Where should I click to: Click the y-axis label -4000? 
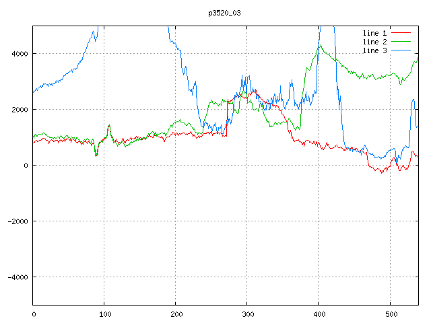[x=18, y=277]
